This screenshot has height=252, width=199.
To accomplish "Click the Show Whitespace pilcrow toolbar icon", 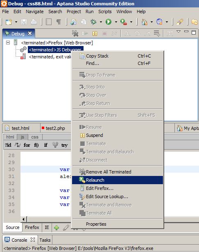I will point(59,22).
